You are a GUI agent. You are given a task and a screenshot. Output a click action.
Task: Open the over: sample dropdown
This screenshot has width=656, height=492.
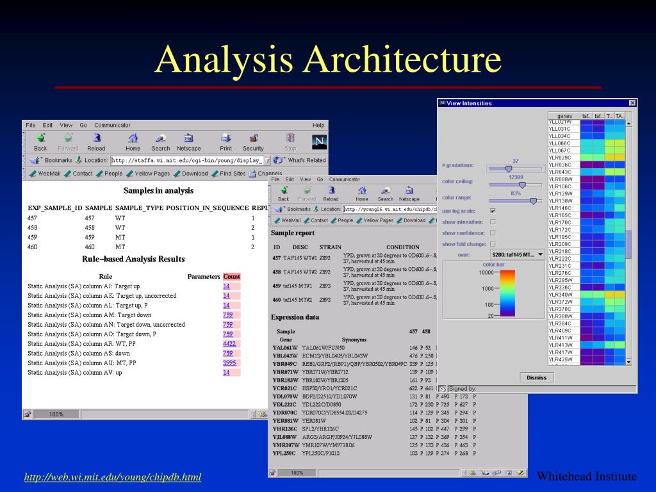[x=518, y=254]
